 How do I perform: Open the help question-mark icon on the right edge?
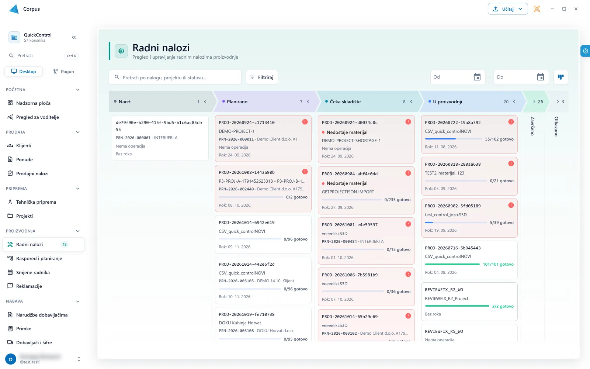(x=585, y=51)
